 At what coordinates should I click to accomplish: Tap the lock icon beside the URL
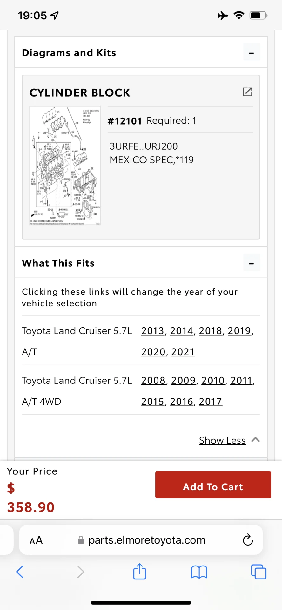(81, 540)
